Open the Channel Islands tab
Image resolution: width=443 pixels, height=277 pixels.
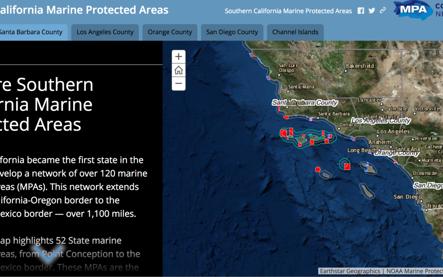[295, 32]
